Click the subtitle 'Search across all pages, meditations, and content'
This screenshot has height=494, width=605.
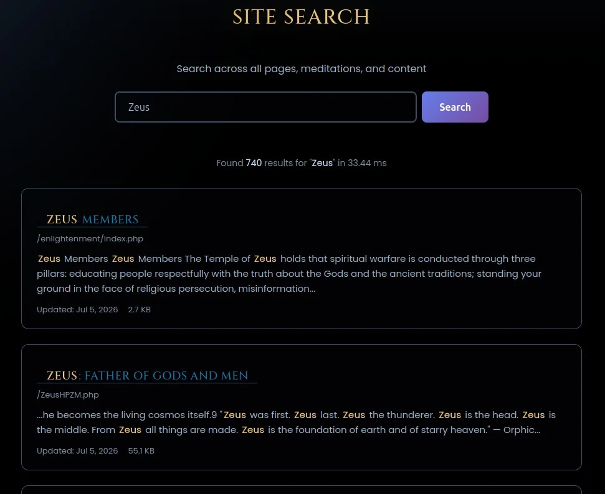pos(302,68)
